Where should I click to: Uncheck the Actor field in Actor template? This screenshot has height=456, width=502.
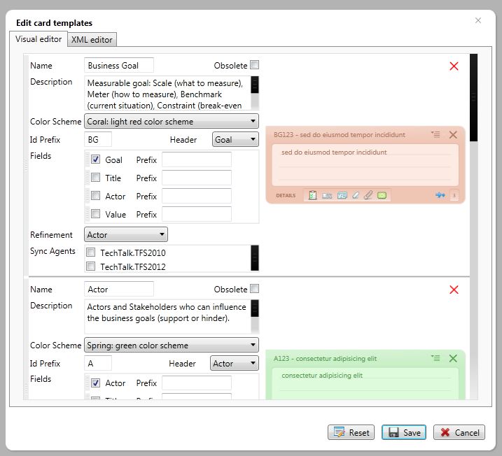click(x=95, y=383)
